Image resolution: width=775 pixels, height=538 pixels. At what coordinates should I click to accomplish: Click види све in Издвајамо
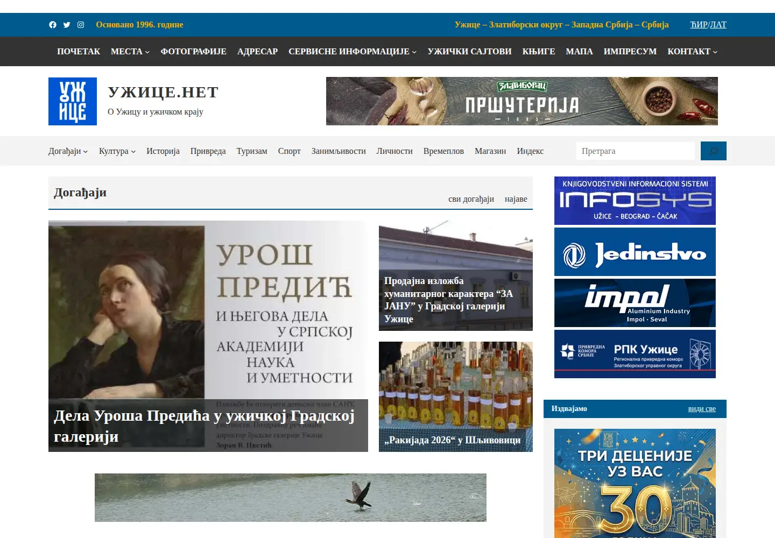702,409
